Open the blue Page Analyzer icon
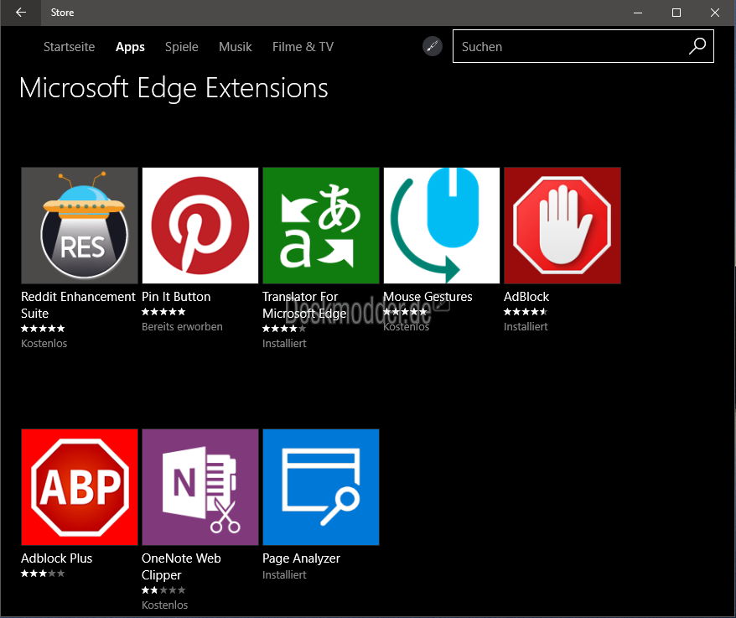 click(321, 487)
